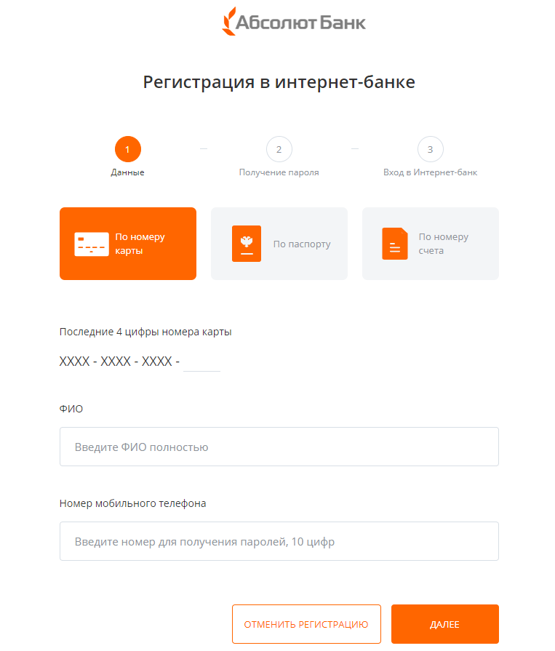Focus the last 4 card digits field
Viewport: 555px width, 651px height.
pos(201,361)
